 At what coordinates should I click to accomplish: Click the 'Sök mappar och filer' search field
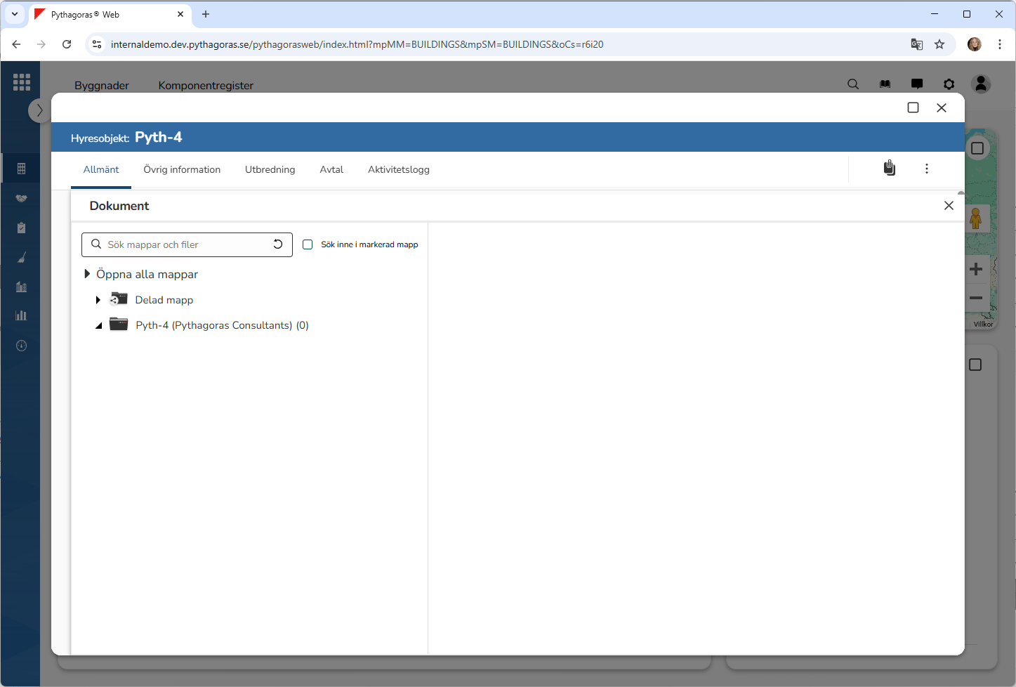(x=186, y=244)
